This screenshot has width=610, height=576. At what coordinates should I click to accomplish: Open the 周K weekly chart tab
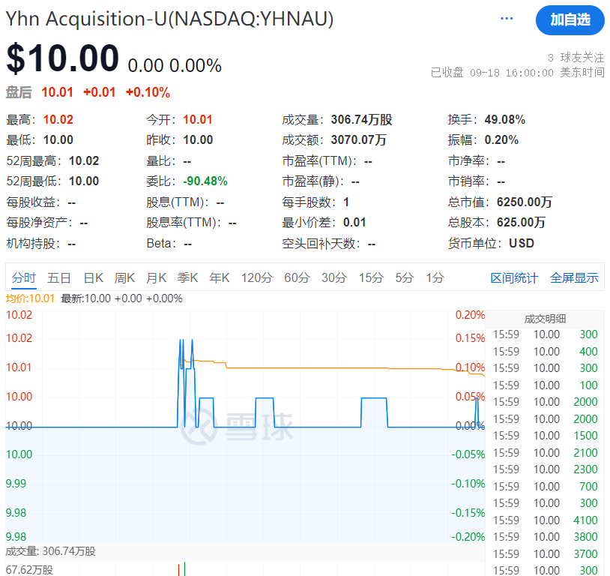coord(124,277)
